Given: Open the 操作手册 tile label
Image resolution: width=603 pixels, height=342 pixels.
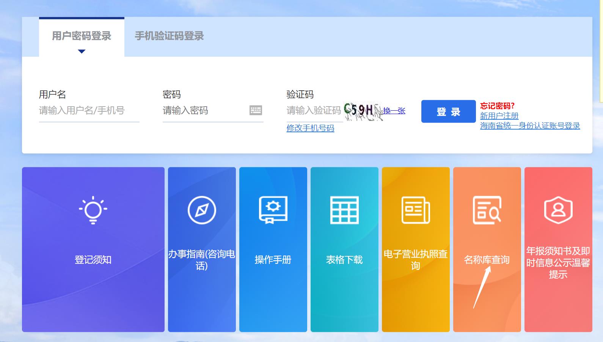Looking at the screenshot, I should tap(273, 260).
